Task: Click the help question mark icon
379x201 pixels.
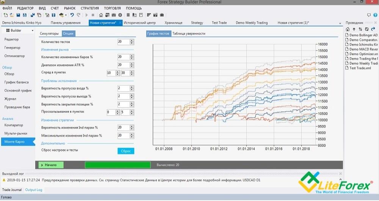Action: [x=375, y=15]
